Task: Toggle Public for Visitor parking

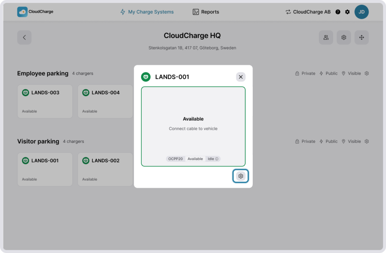Action: click(x=328, y=141)
